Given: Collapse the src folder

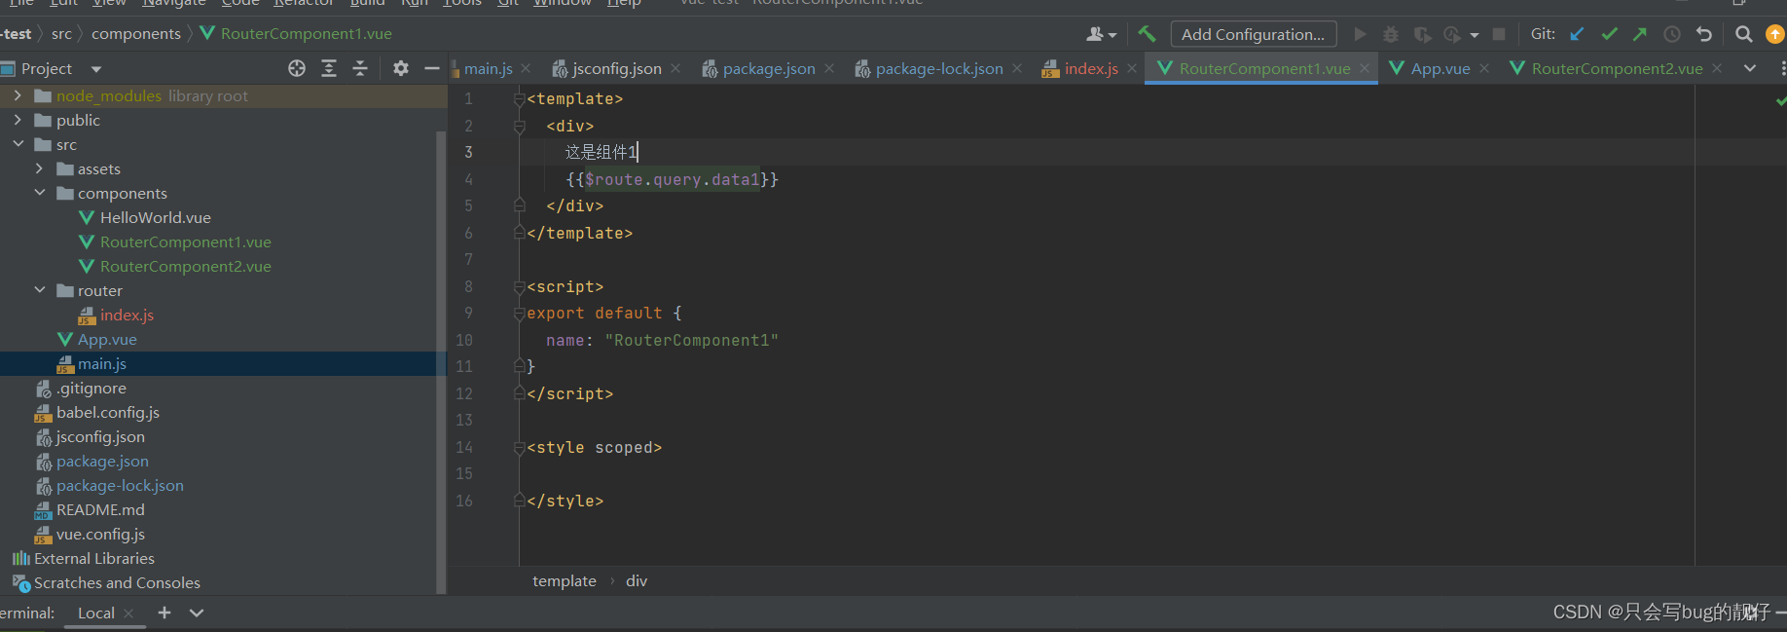Looking at the screenshot, I should 18,144.
